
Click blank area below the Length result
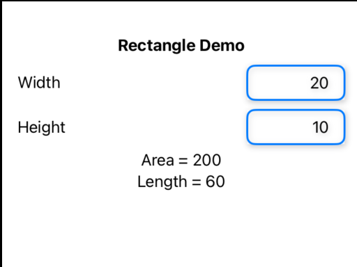point(181,227)
